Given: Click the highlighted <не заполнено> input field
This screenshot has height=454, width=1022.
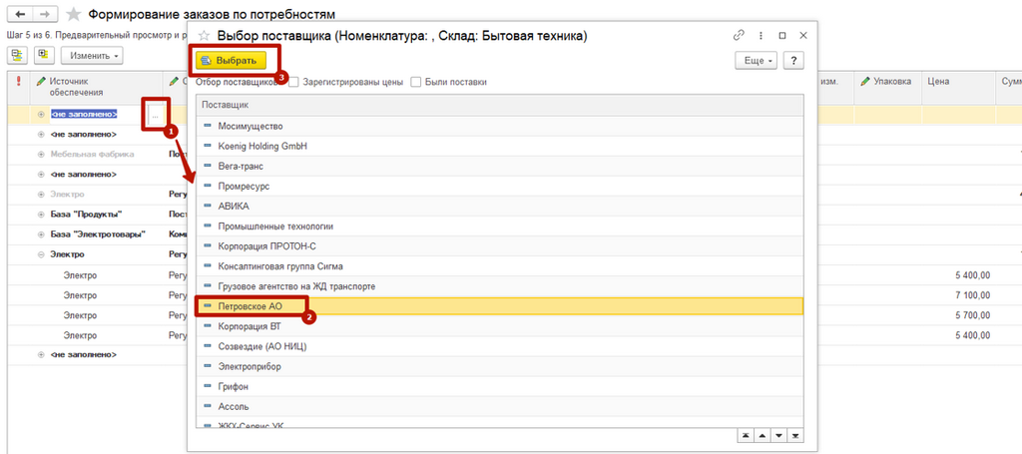Looking at the screenshot, I should [x=98, y=115].
